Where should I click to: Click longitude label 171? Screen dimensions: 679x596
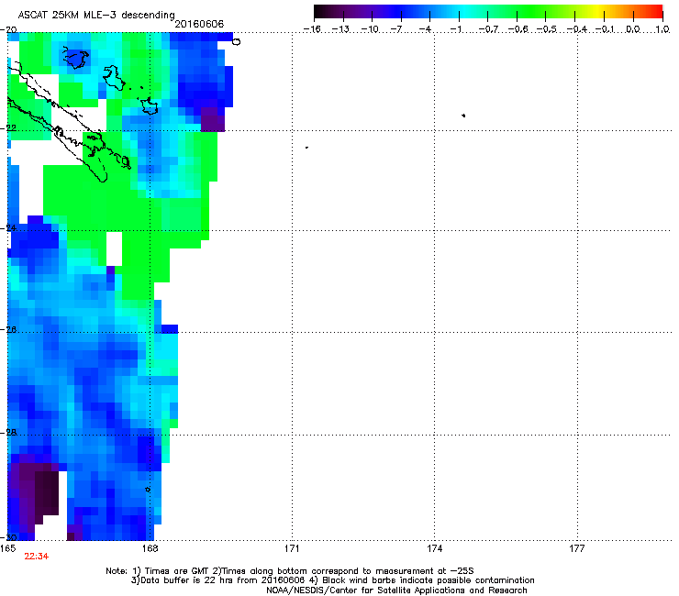tap(292, 548)
